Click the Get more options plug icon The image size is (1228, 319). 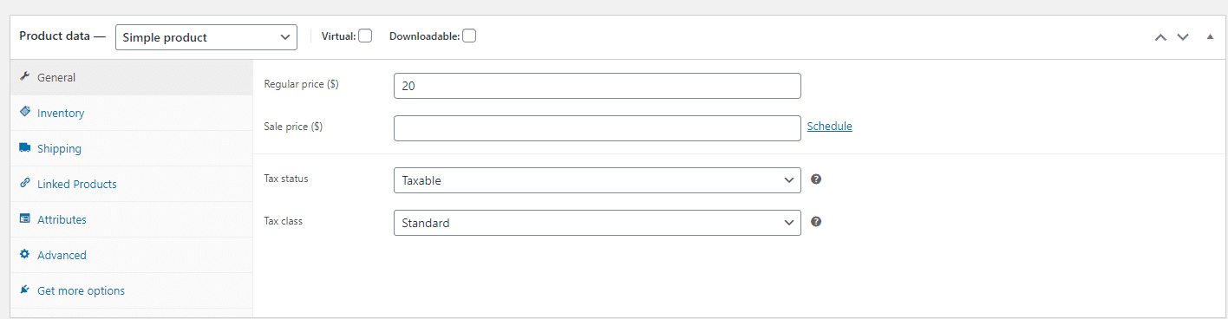pyautogui.click(x=25, y=290)
